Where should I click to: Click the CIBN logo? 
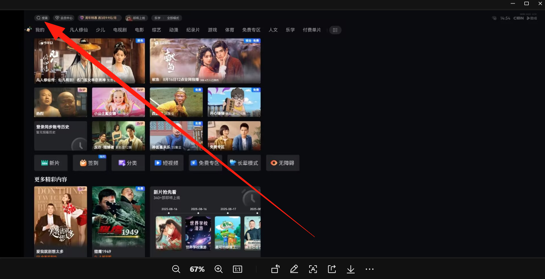(518, 18)
